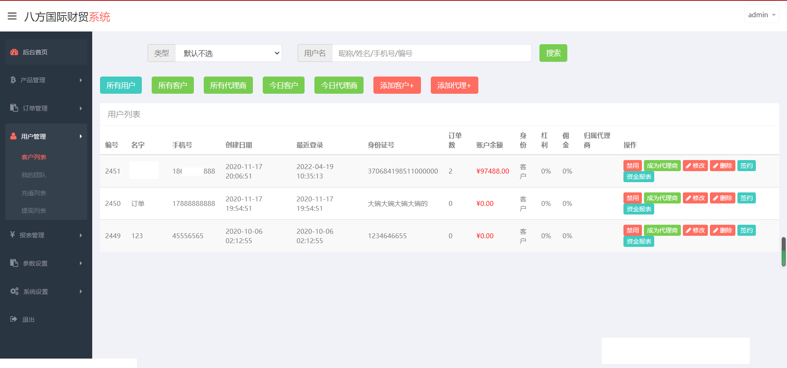Open the 后台首页 dashboard icon
The height and width of the screenshot is (368, 787).
[x=14, y=52]
